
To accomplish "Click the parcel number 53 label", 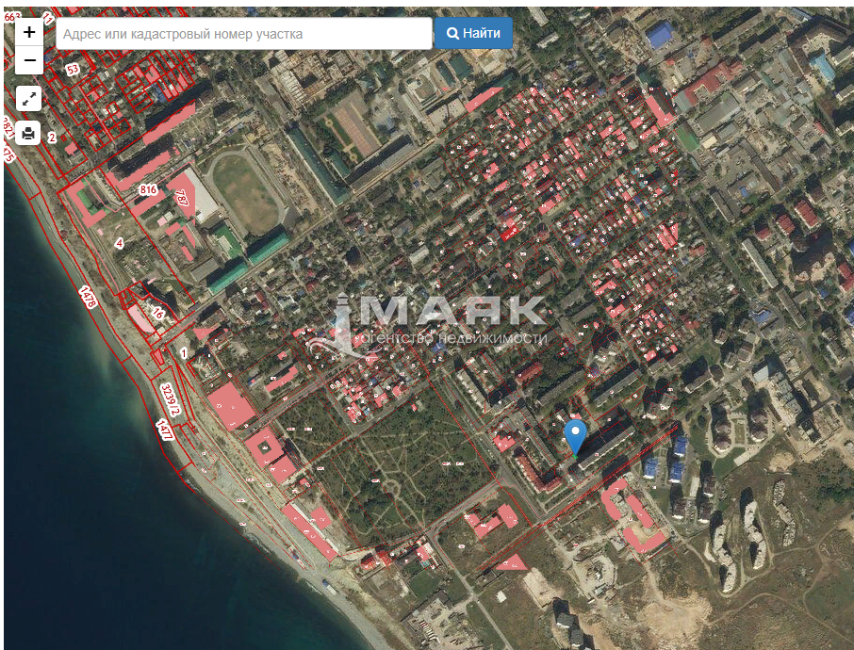I will (x=73, y=70).
